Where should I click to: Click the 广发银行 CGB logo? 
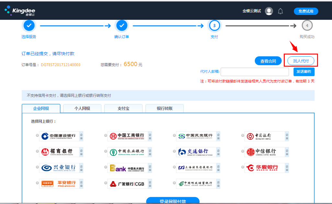[130, 184]
